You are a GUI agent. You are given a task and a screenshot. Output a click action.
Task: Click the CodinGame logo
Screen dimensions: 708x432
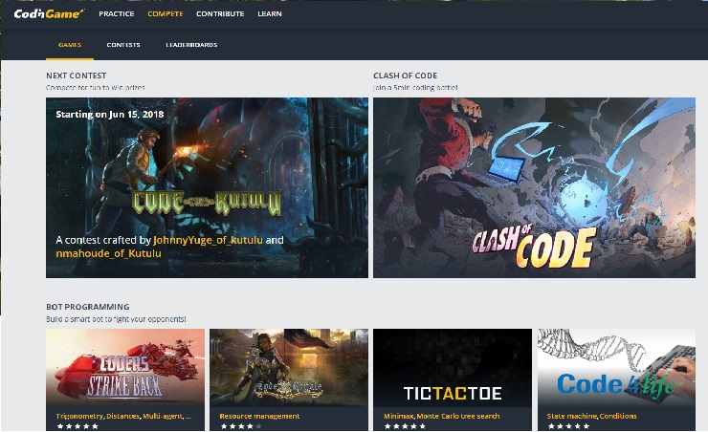(x=49, y=13)
